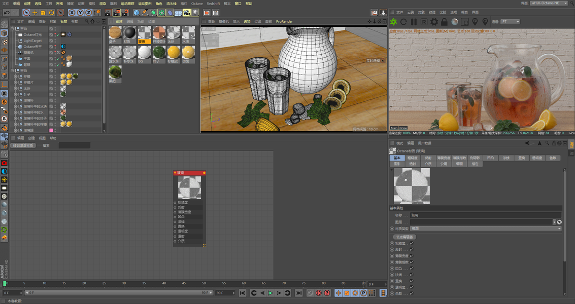This screenshot has height=304, width=575.
Task: Pause the Octane live render
Action: [x=414, y=22]
